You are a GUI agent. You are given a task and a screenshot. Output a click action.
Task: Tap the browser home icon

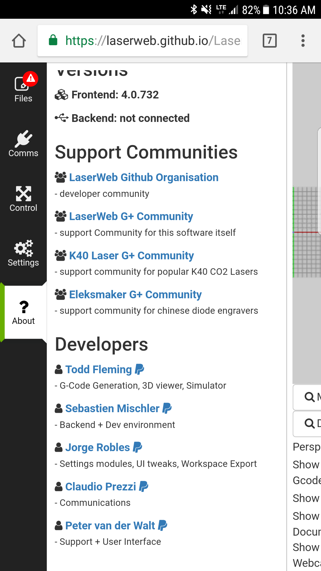click(x=19, y=40)
